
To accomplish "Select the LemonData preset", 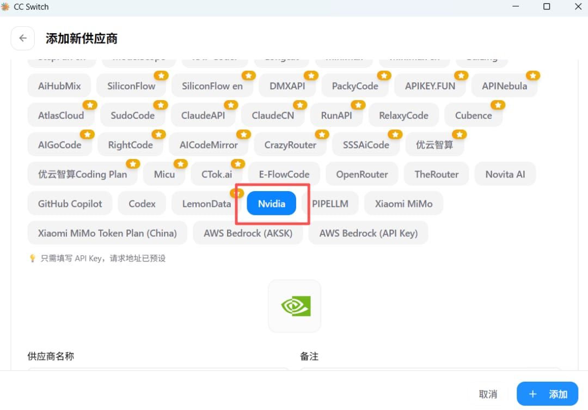I will tap(207, 203).
